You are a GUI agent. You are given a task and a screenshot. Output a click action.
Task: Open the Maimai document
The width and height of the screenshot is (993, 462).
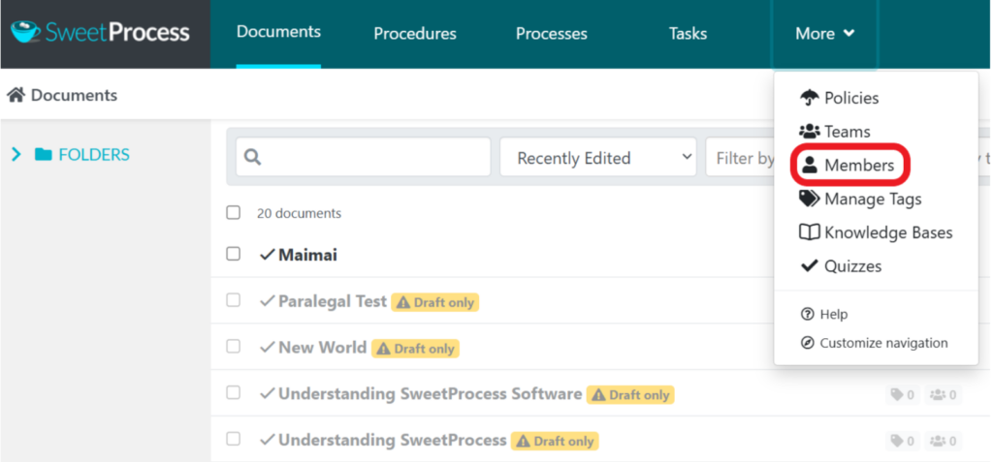[307, 255]
